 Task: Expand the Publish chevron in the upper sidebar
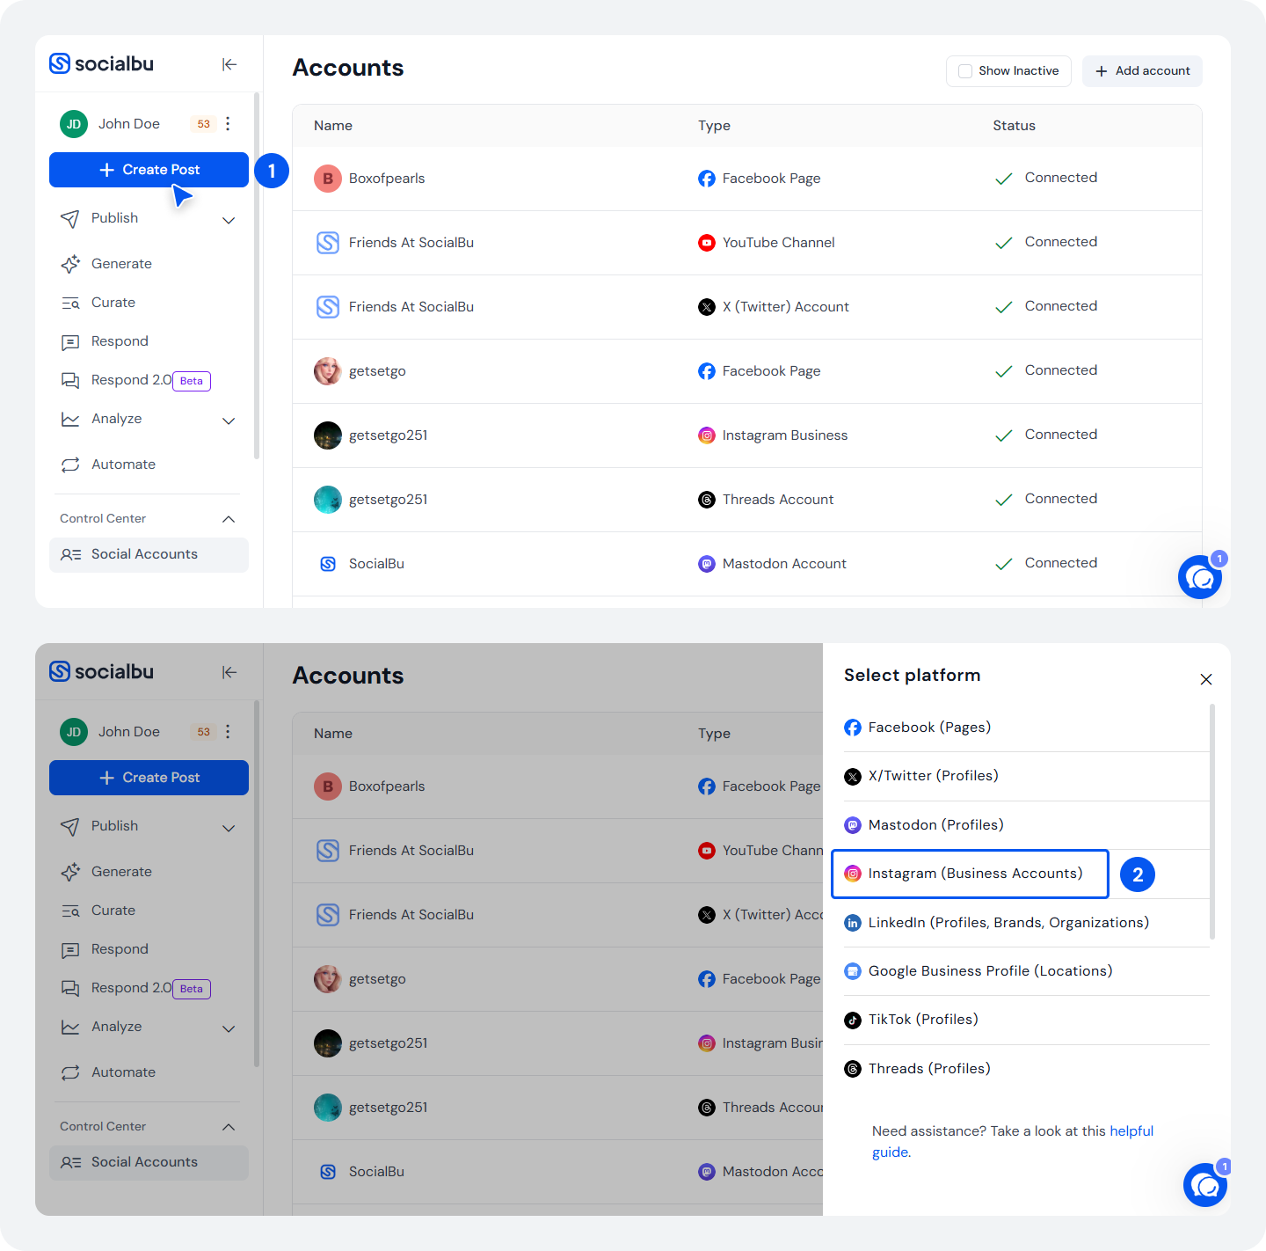[229, 220]
